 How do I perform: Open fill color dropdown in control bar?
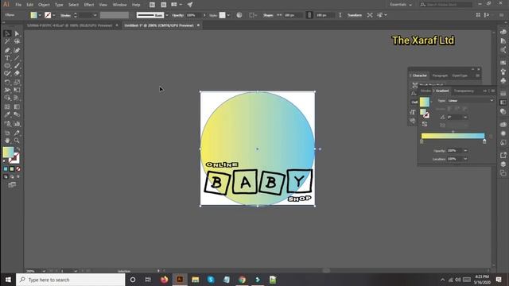pos(40,15)
